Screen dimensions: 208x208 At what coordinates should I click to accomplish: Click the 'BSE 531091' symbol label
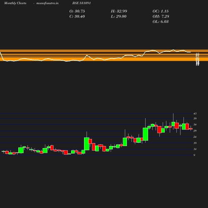click(82, 3)
